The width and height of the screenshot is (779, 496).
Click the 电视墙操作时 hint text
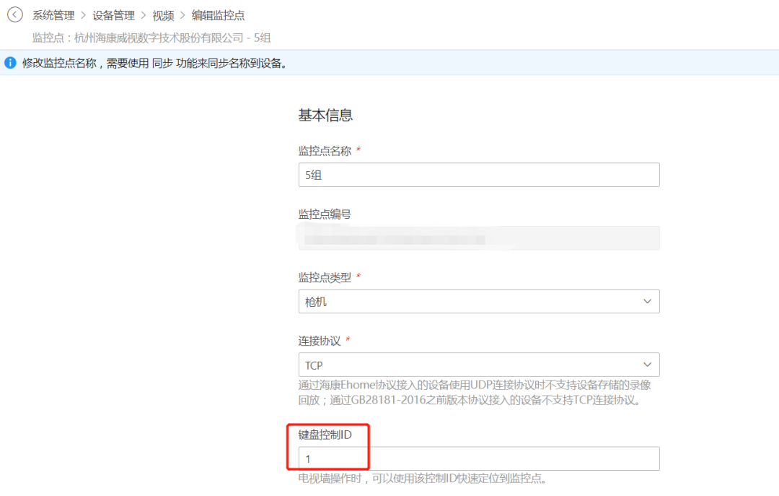pyautogui.click(x=423, y=479)
